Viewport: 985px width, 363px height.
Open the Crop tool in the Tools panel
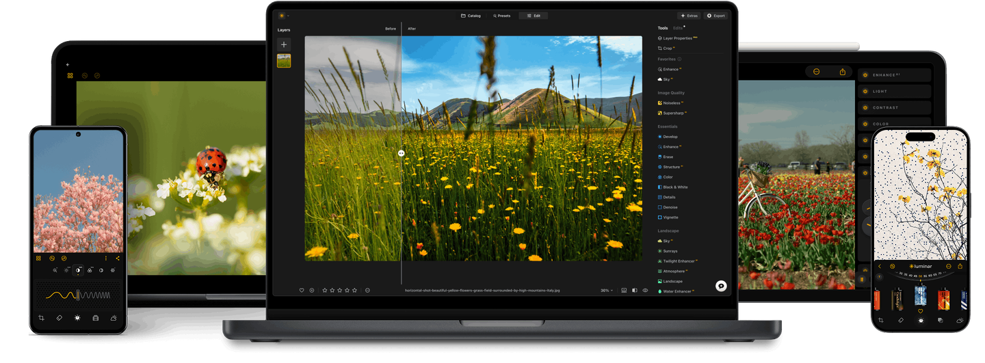click(x=666, y=49)
